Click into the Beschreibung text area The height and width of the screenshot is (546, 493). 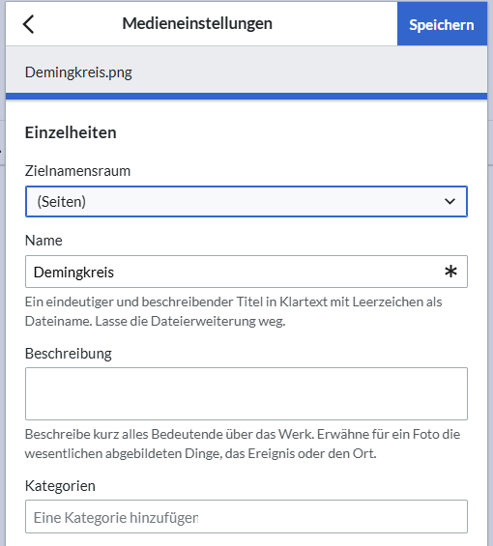246,393
